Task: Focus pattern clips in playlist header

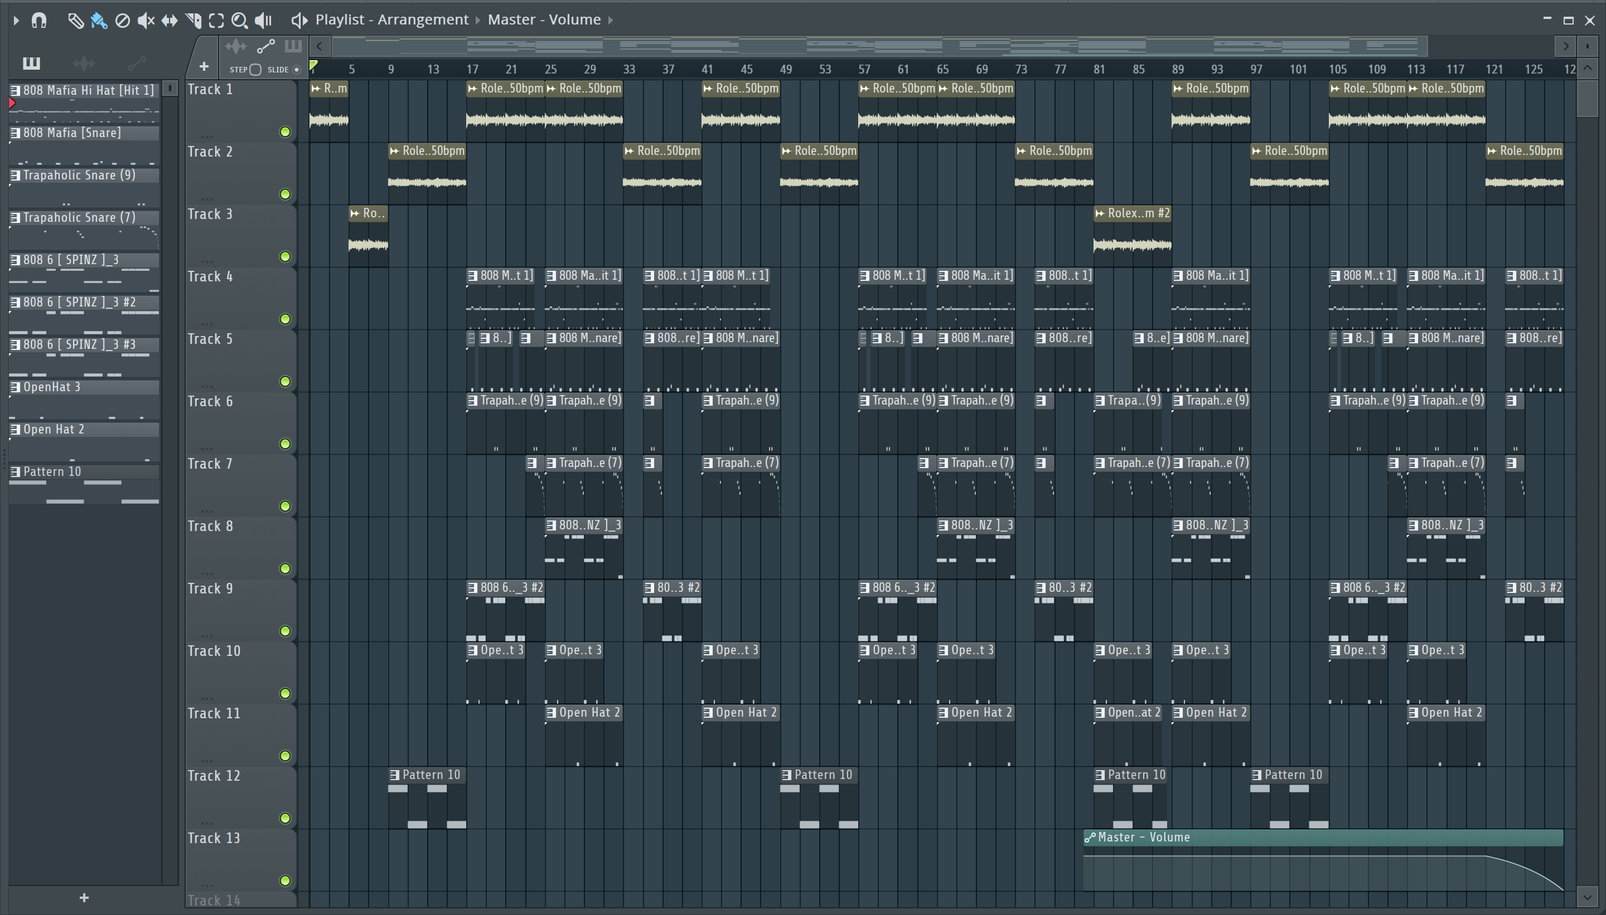Action: (x=293, y=46)
